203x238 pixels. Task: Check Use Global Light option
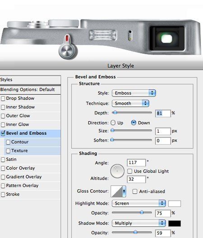[129, 171]
